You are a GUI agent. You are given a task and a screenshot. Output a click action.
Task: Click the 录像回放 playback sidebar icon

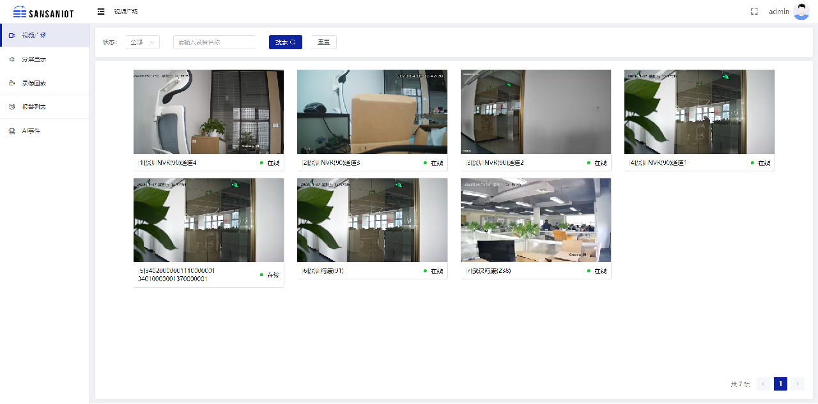point(12,83)
